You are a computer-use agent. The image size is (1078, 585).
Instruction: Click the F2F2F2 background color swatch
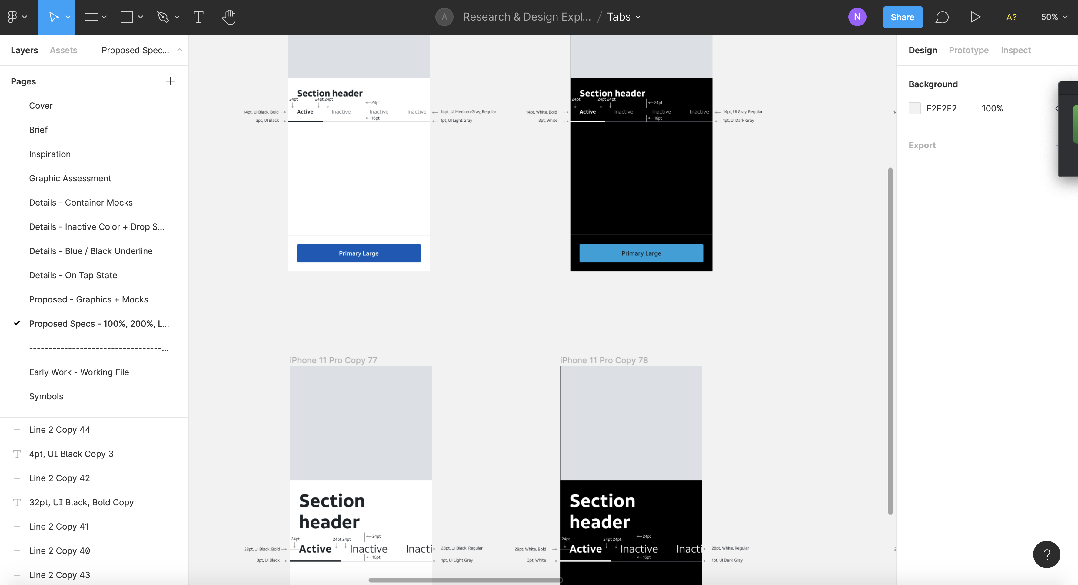(x=914, y=108)
